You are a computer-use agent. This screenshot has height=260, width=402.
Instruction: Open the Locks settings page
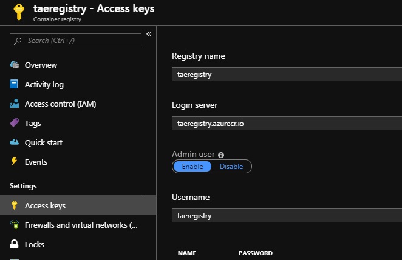click(35, 245)
